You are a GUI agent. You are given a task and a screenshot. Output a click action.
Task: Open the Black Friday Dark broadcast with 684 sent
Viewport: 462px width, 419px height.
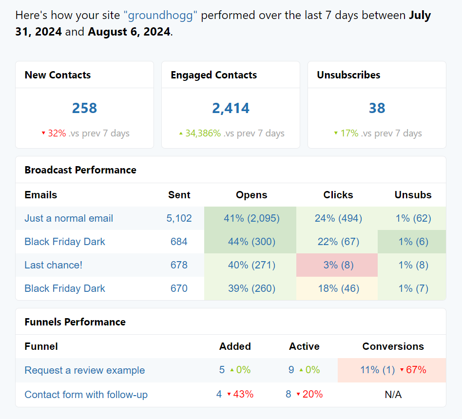(x=65, y=242)
